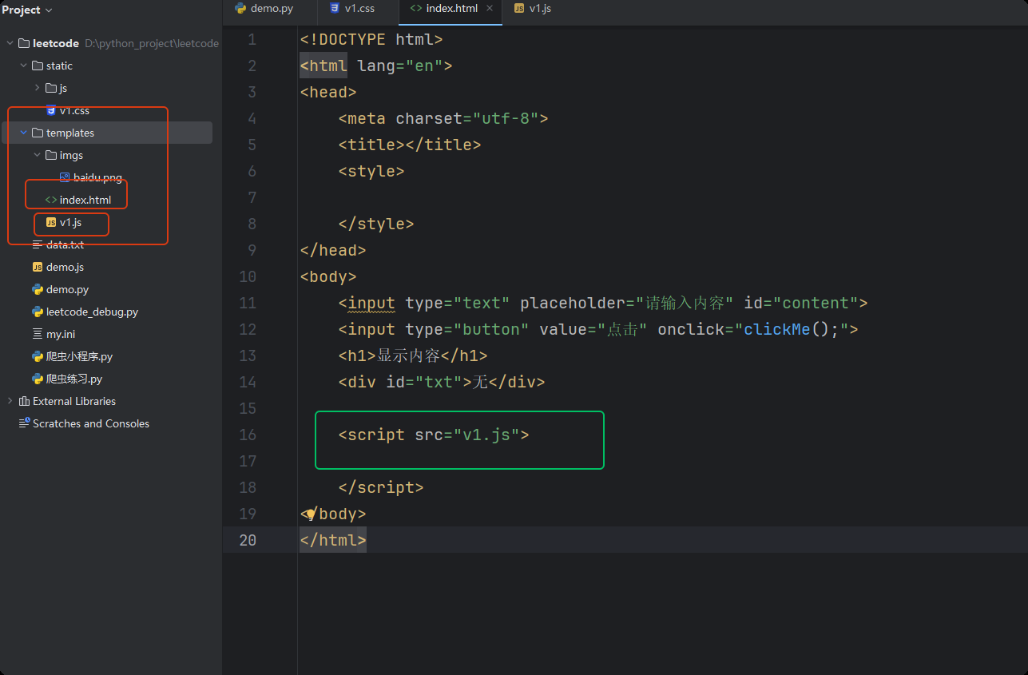Select the data.txt text file icon
1028x675 pixels.
(x=38, y=244)
